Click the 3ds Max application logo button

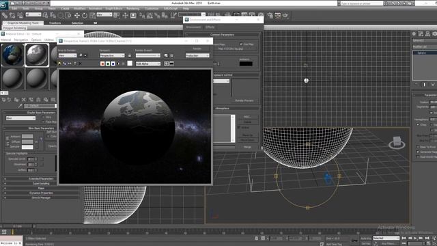[x=3, y=5]
